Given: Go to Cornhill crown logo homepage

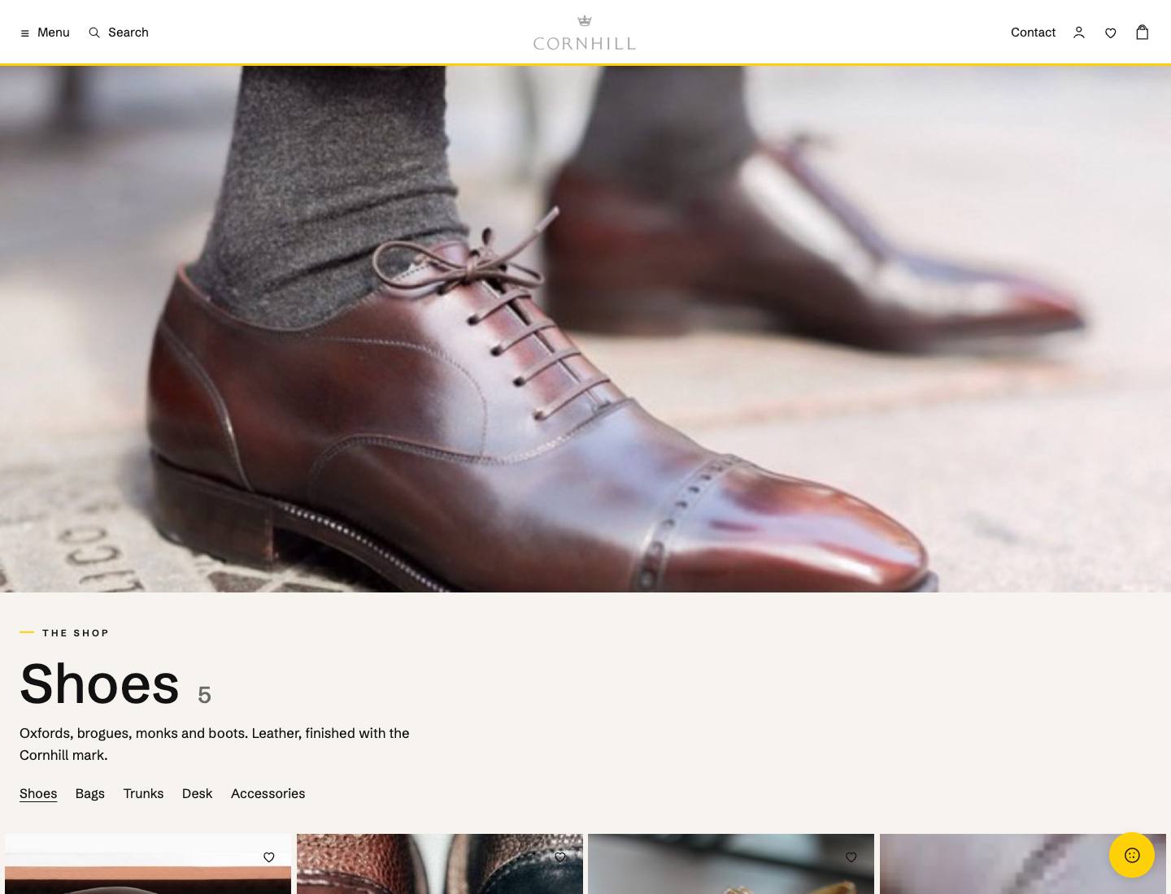Looking at the screenshot, I should pos(585,33).
